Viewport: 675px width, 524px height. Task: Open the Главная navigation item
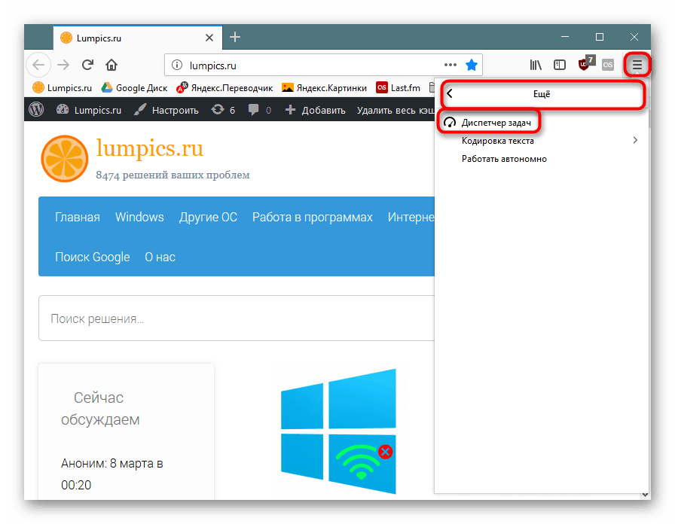point(78,218)
